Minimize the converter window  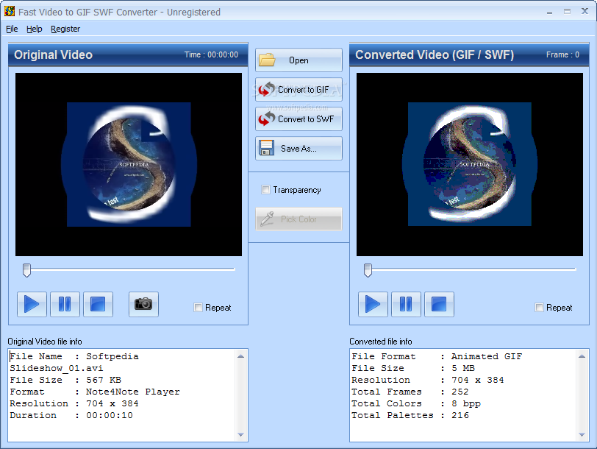point(549,13)
